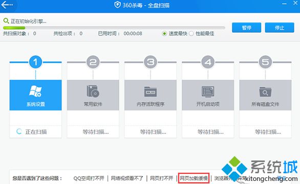Click step number 4 circle

tap(208, 62)
